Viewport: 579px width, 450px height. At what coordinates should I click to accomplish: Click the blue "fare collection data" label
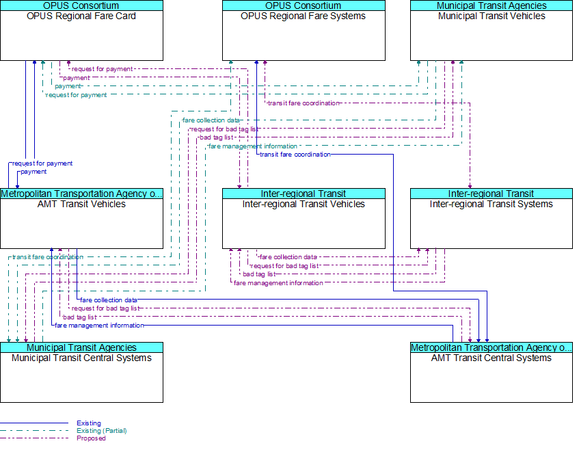[x=109, y=300]
